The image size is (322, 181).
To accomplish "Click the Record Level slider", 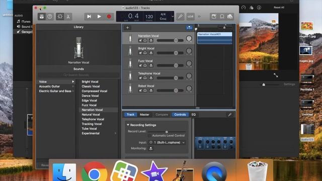I will pos(167,132).
